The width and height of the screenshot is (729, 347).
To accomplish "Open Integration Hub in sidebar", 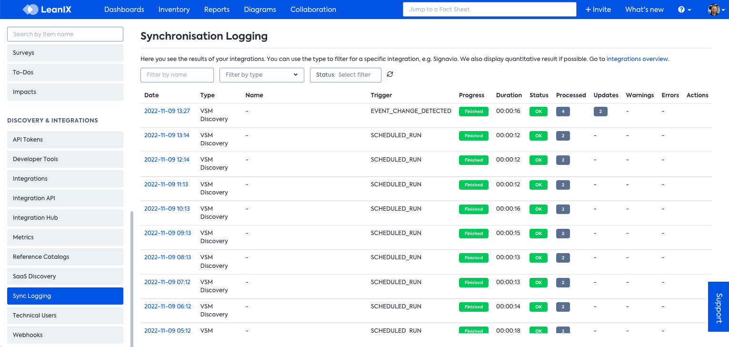I will (x=65, y=218).
